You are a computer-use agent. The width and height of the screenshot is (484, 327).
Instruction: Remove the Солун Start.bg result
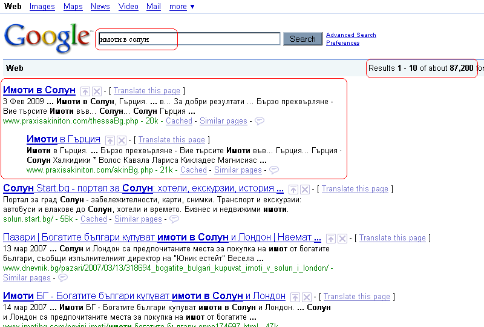(x=304, y=189)
